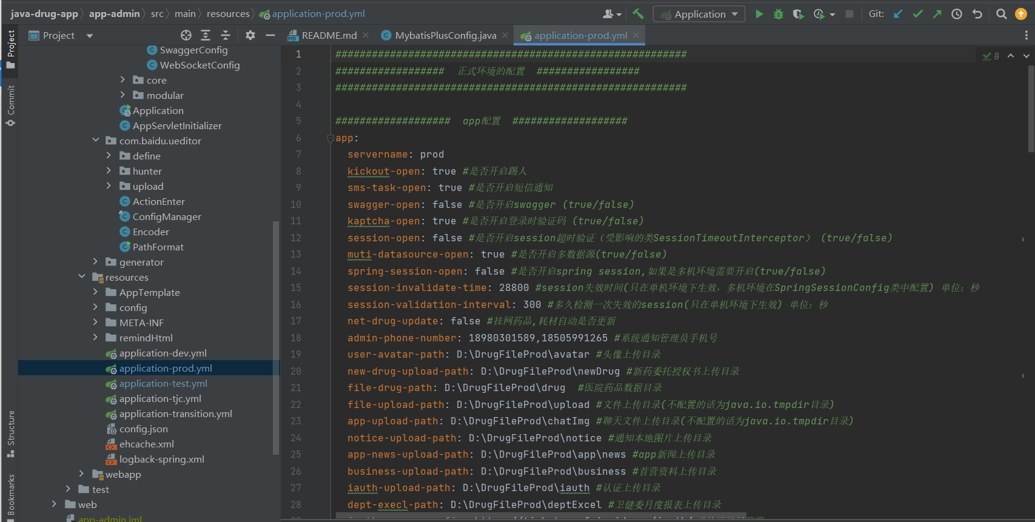Viewport: 1035px width, 522px height.
Task: Open the Structure tool window
Action: point(10,433)
